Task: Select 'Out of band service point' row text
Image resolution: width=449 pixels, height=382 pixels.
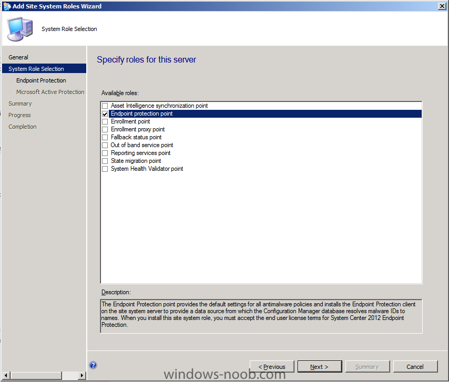Action: (142, 145)
